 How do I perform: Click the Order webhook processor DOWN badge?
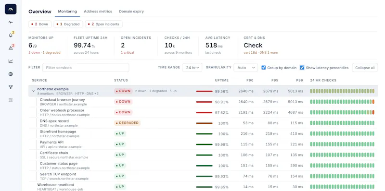point(123,112)
